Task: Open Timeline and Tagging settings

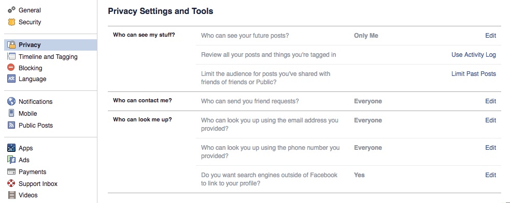Action: (48, 57)
